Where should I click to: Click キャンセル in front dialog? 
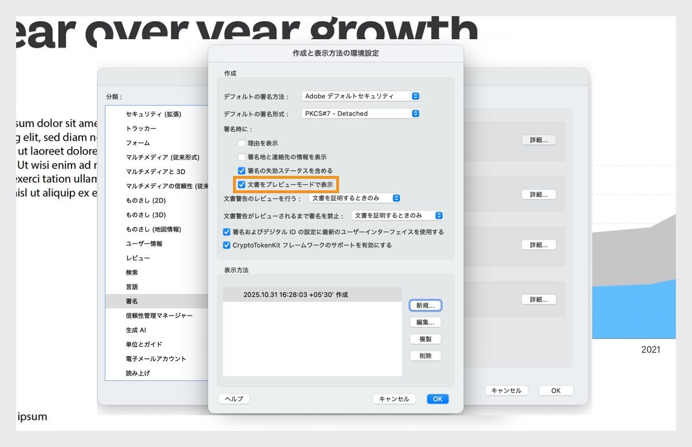[394, 399]
